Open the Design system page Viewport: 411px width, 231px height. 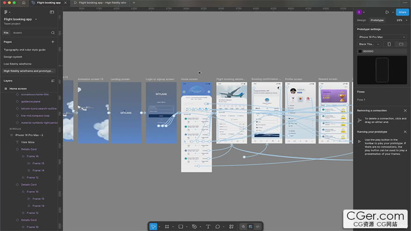pyautogui.click(x=13, y=56)
